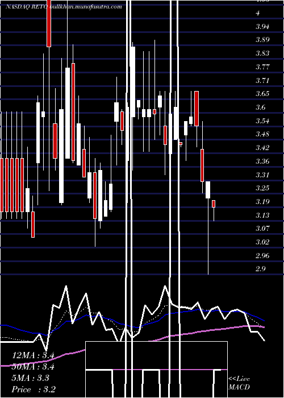Click the price axis label 3.42
Image resolution: width=284 pixels, height=398 pixels.
262,147
